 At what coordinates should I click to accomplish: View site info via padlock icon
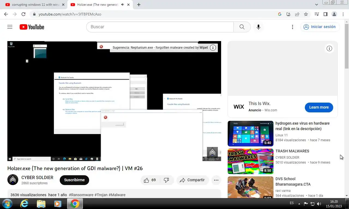point(34,14)
